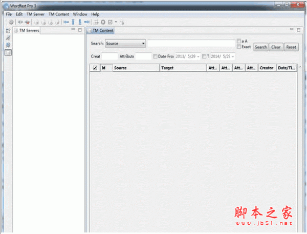This screenshot has height=234, width=307.
Task: Minimize the TM Content panel
Action: 292,29
